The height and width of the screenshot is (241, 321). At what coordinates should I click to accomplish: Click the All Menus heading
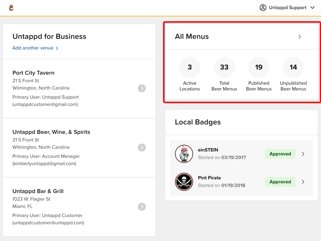click(192, 36)
